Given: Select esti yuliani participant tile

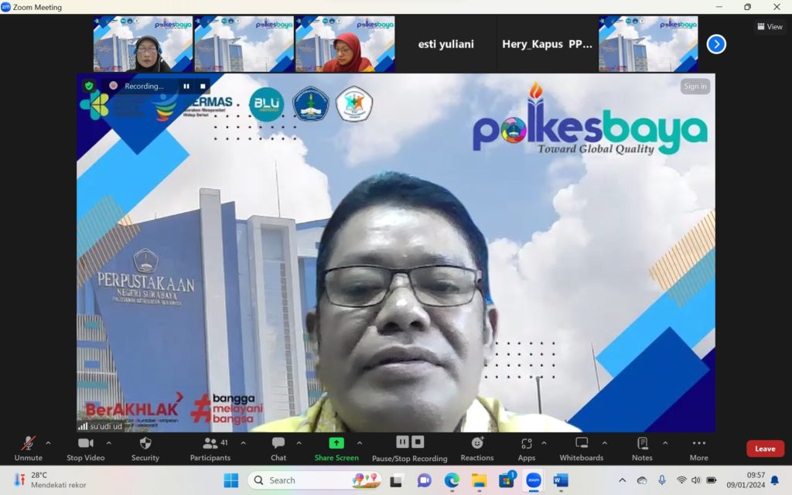Looking at the screenshot, I should click(446, 44).
